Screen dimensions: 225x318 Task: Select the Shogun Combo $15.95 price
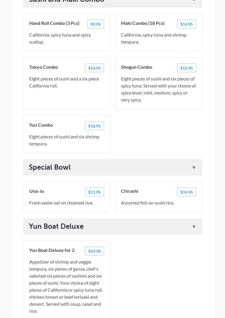pos(186,68)
